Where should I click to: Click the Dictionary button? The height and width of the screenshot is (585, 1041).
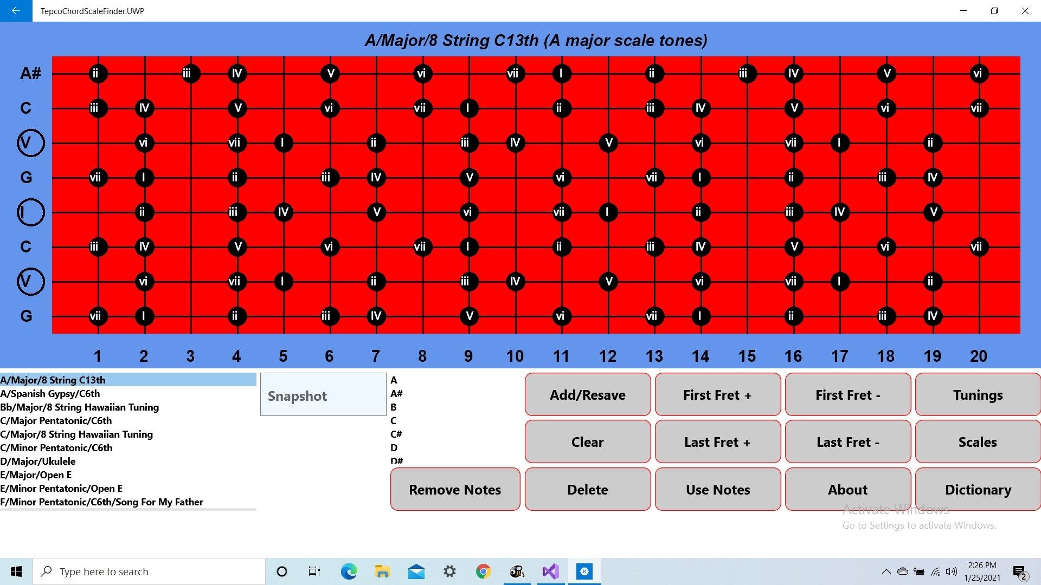tap(978, 489)
